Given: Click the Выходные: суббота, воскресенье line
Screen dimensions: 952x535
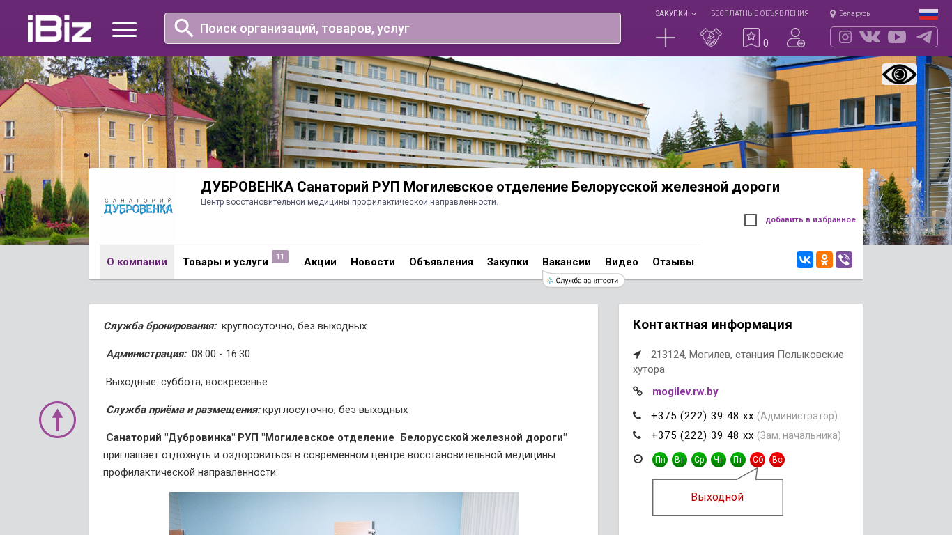Looking at the screenshot, I should 187,382.
